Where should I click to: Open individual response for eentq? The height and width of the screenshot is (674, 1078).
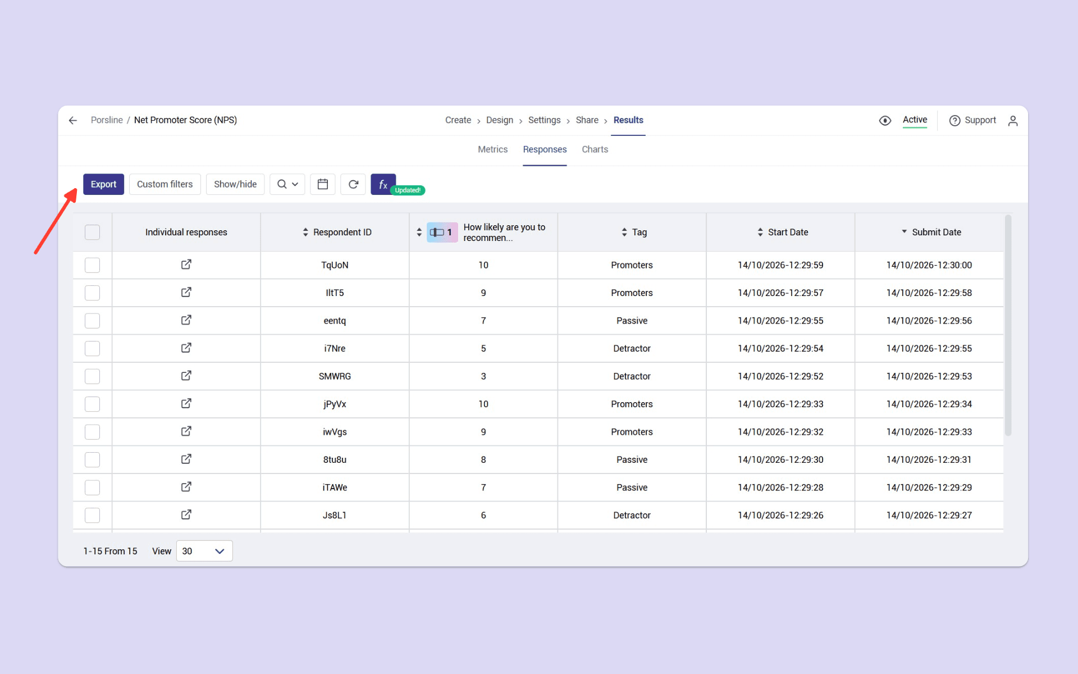click(x=186, y=320)
